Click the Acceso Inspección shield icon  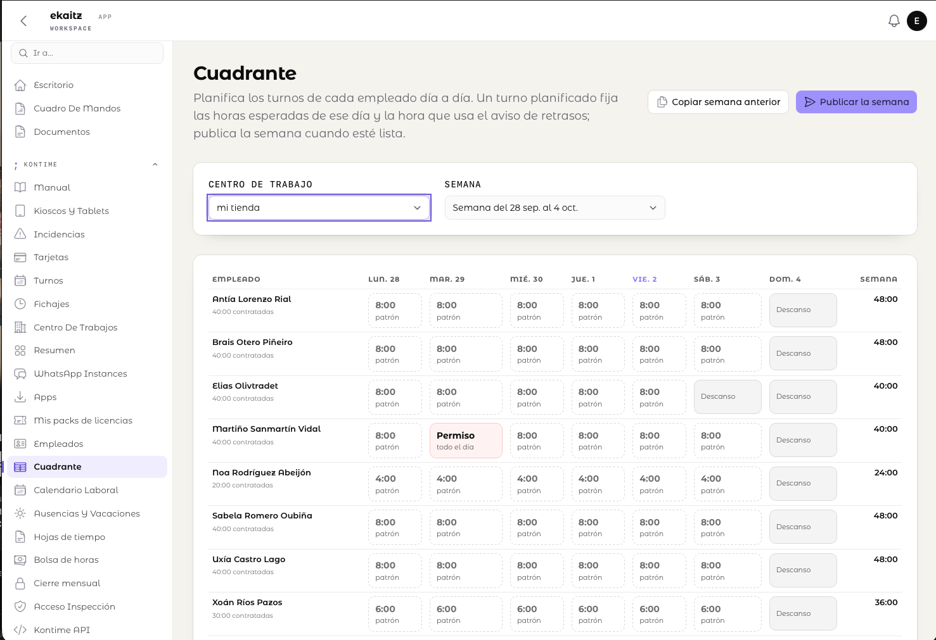(20, 606)
